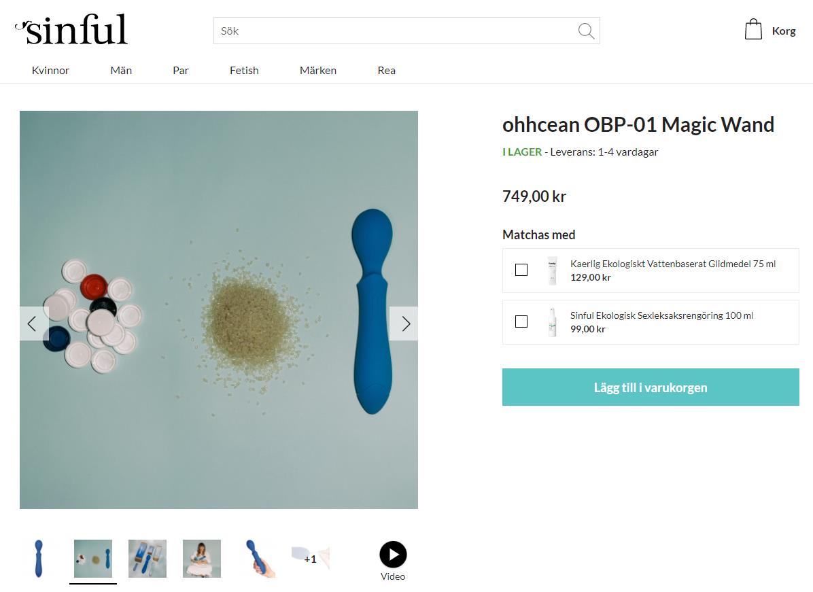Go to sinful logo homepage
813x592 pixels.
pos(71,29)
